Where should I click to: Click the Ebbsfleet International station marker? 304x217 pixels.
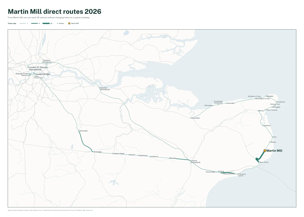(x=100, y=88)
